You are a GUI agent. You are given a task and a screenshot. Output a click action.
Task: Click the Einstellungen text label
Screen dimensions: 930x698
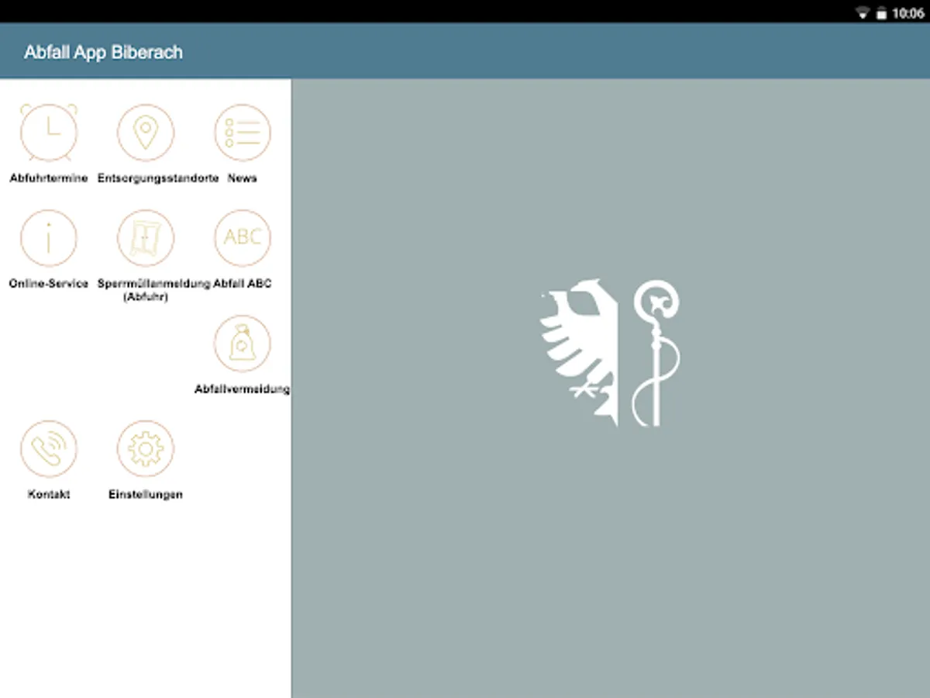coord(146,494)
